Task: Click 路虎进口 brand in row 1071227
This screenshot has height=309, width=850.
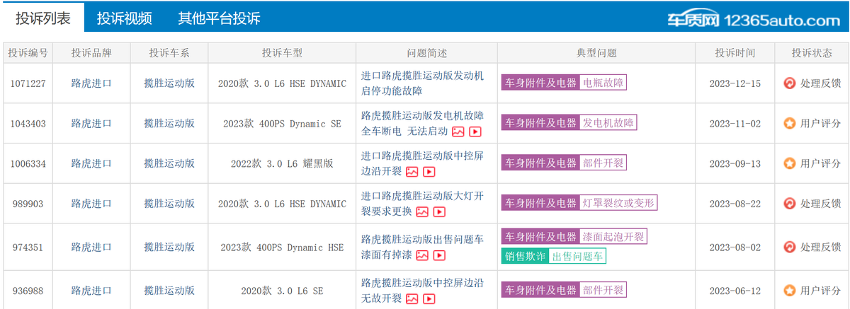Action: 91,83
